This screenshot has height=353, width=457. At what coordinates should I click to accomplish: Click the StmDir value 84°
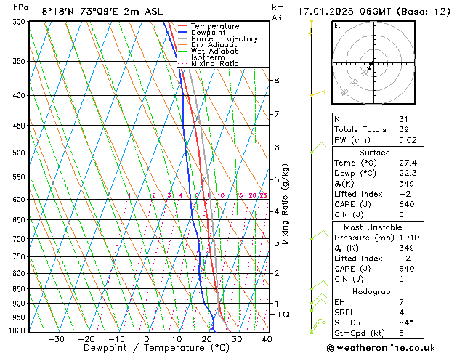coord(406,322)
